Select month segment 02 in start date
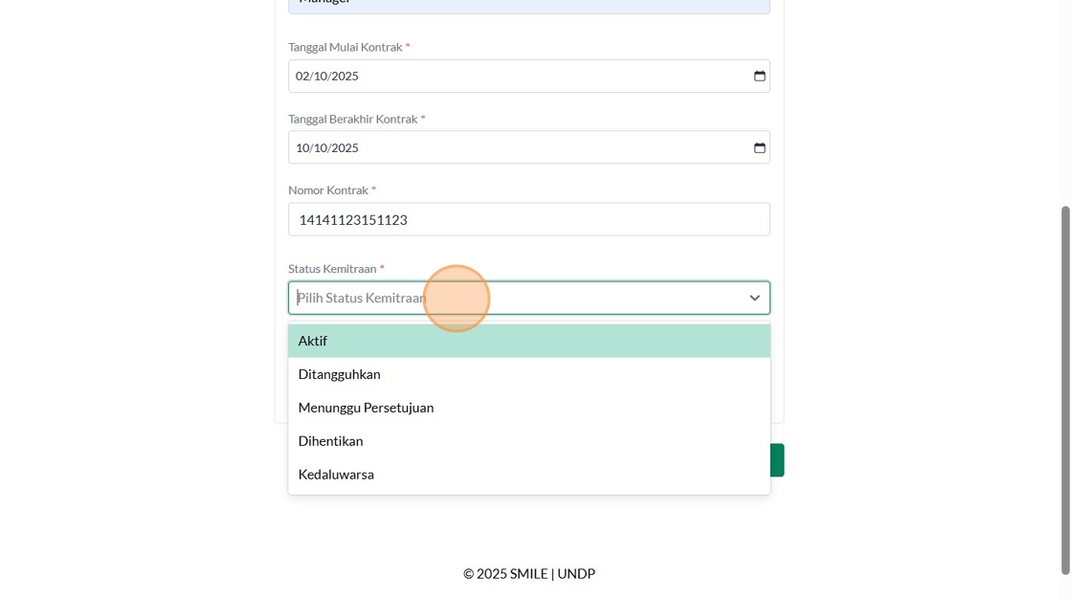 [x=302, y=77]
